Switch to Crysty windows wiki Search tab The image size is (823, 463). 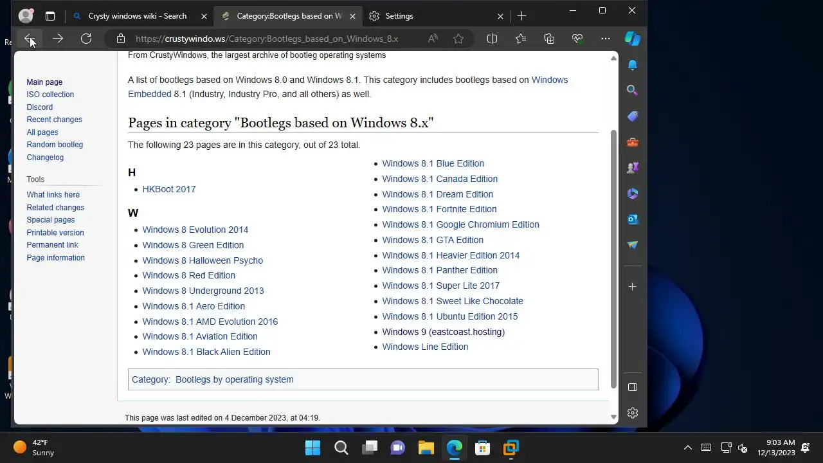point(137,16)
